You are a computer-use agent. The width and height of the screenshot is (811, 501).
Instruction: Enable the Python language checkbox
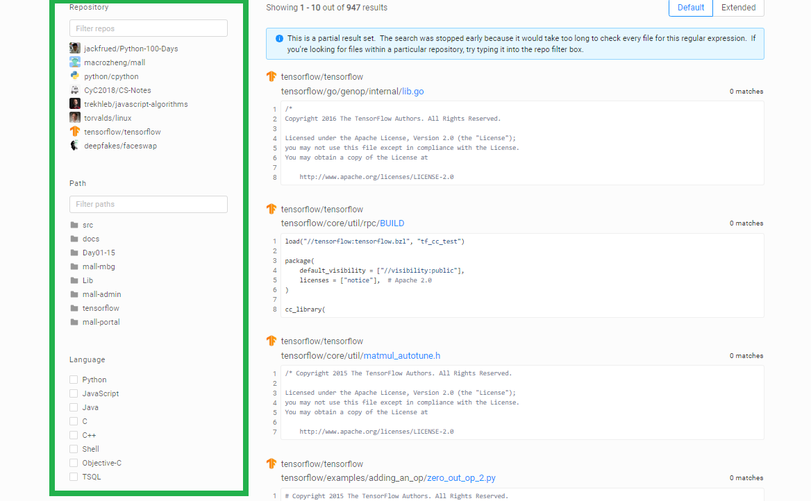(x=74, y=380)
